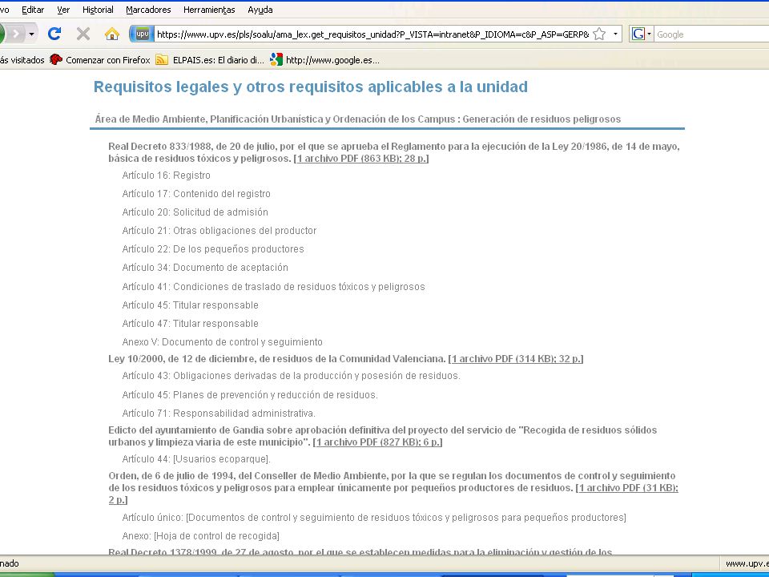The height and width of the screenshot is (577, 769).
Task: Click Artículo 17: Contenido del registro
Action: click(196, 194)
